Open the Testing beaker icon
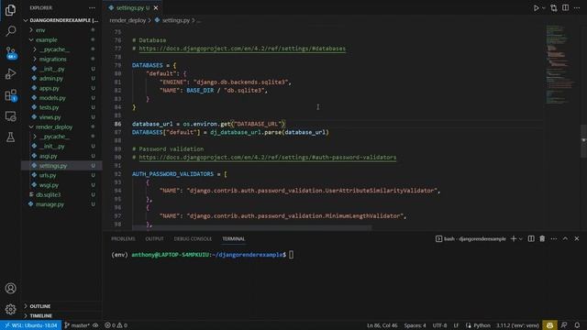This screenshot has width=587, height=330. coord(10,137)
